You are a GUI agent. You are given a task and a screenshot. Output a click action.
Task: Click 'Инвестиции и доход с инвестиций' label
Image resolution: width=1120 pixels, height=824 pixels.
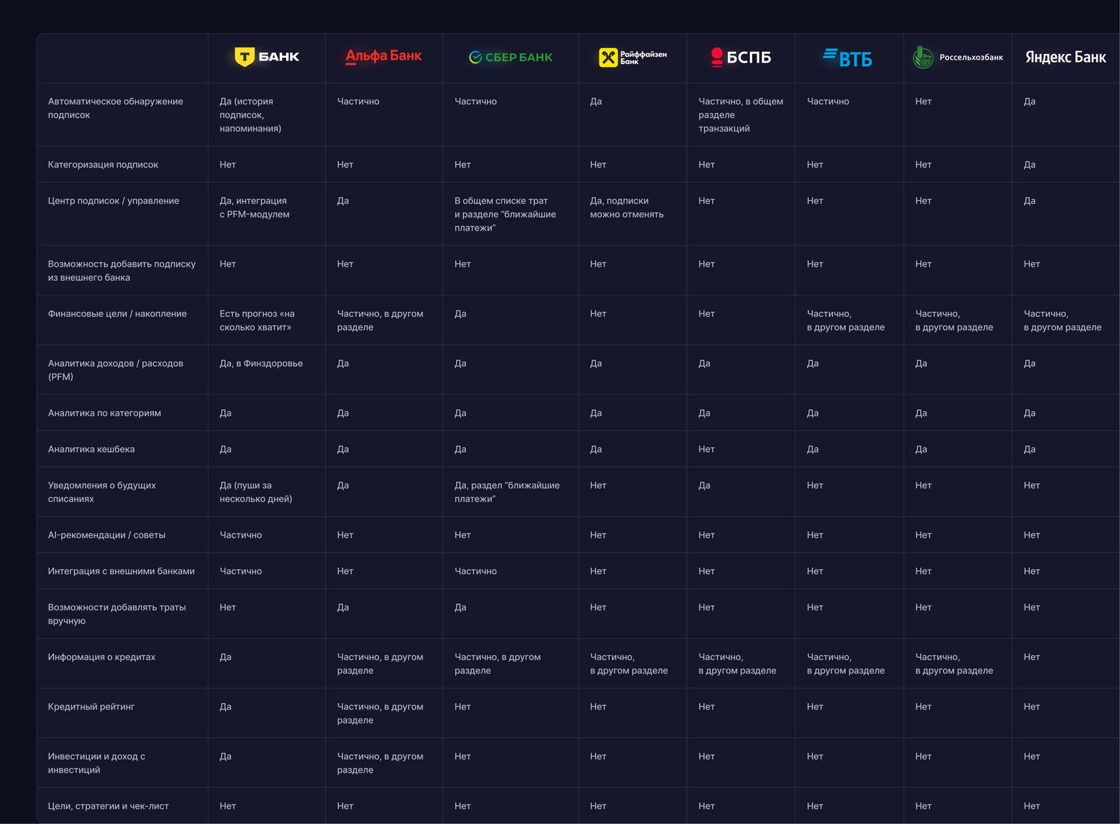(x=97, y=763)
